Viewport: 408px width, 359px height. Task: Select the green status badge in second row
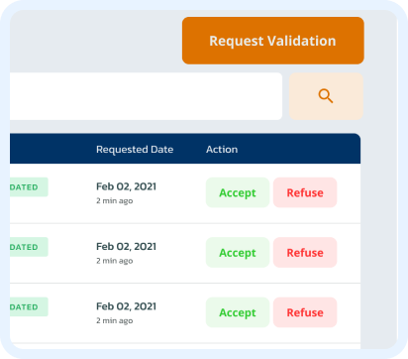tap(29, 247)
